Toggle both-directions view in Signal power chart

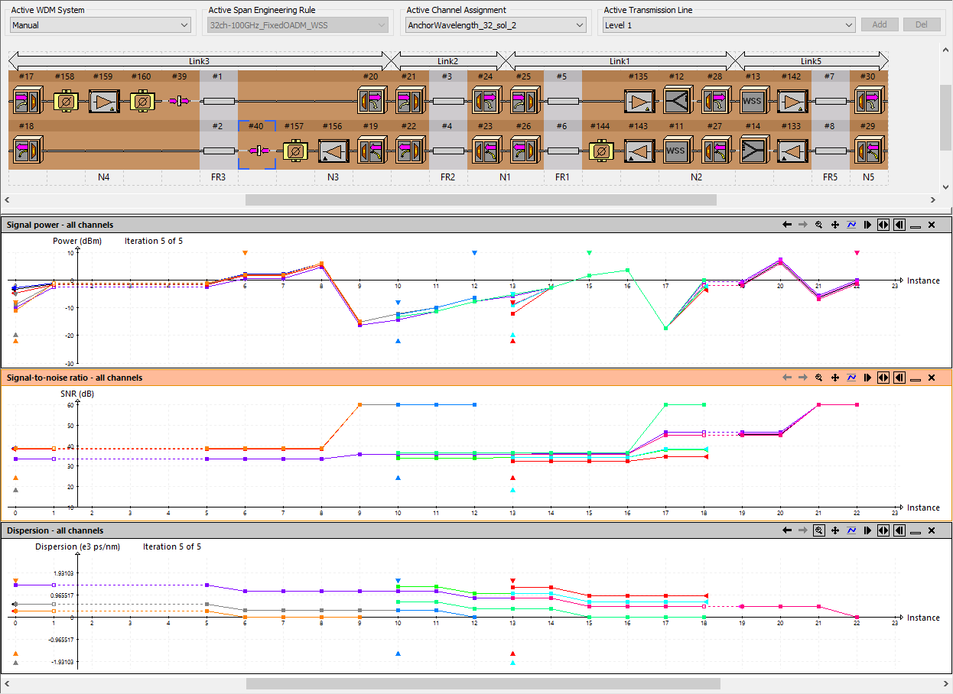[x=883, y=225]
